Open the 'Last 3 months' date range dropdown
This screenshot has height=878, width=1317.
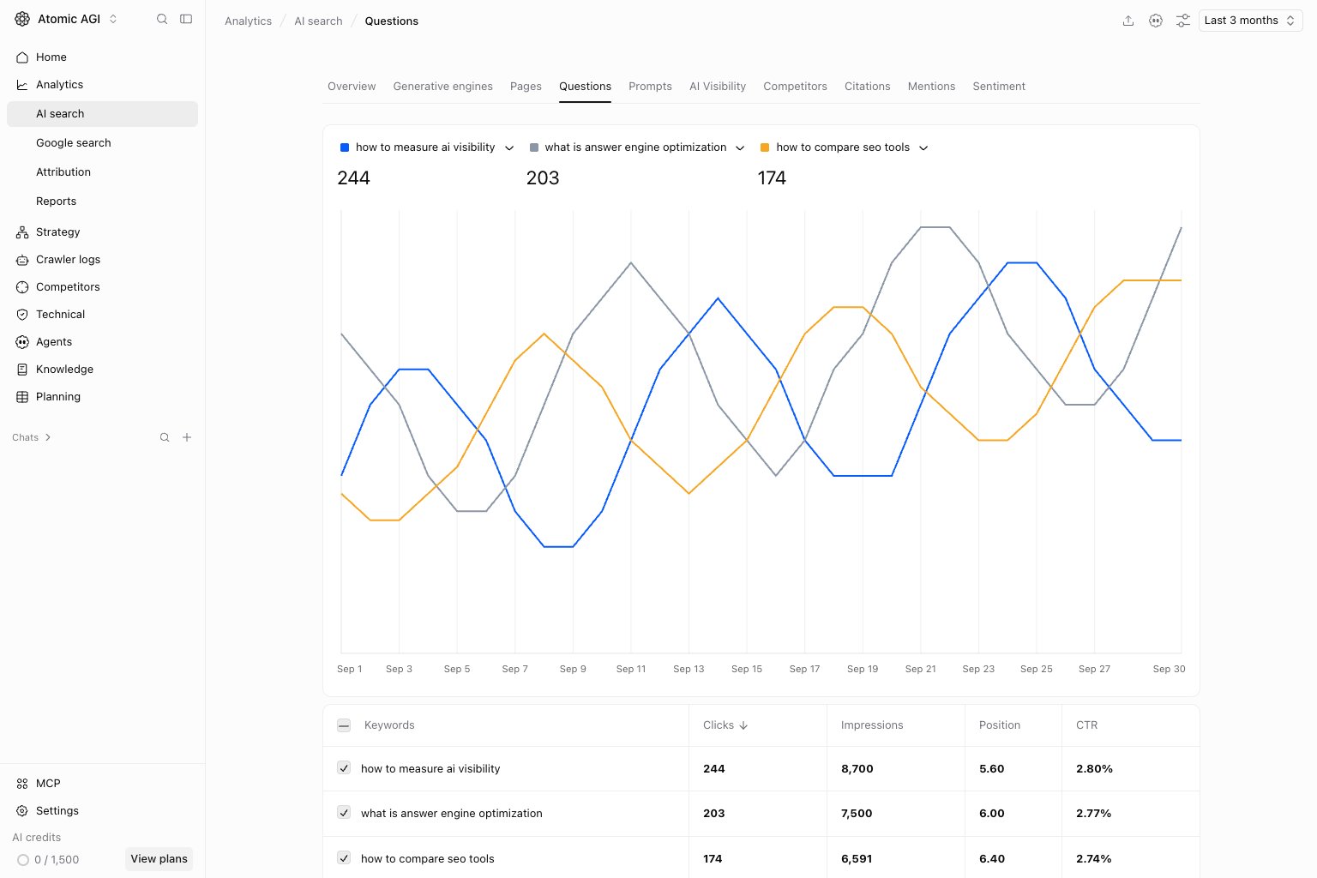(x=1250, y=21)
